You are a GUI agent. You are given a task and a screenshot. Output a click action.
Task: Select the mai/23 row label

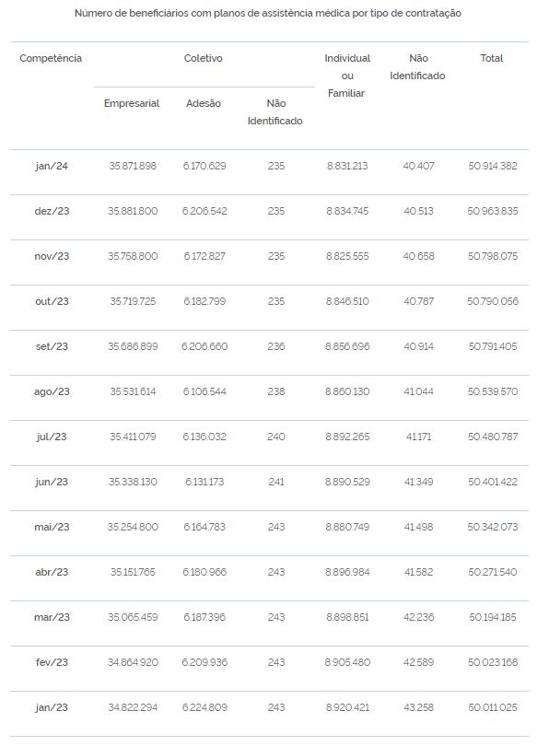point(52,527)
